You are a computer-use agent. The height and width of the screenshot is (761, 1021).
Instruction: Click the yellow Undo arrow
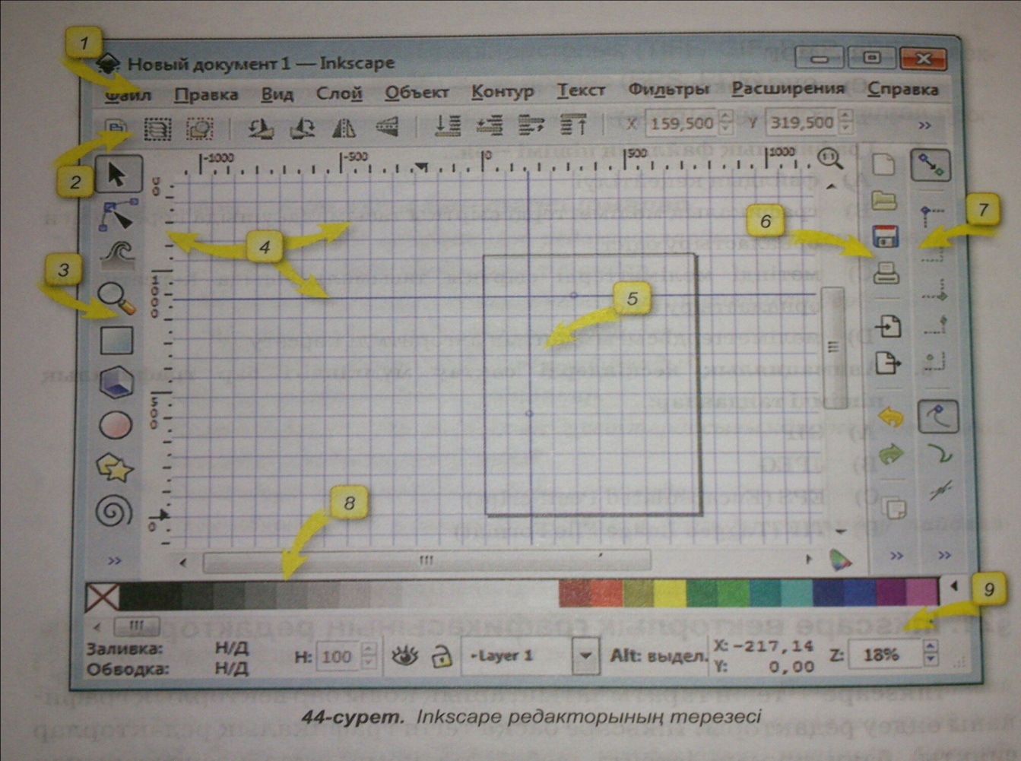[x=890, y=417]
